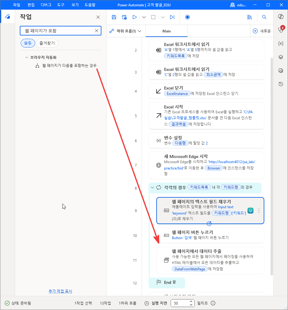Image resolution: width=288 pixels, height=310 pixels.
Task: Increase the run delay stepper up arrow
Action: click(x=191, y=302)
